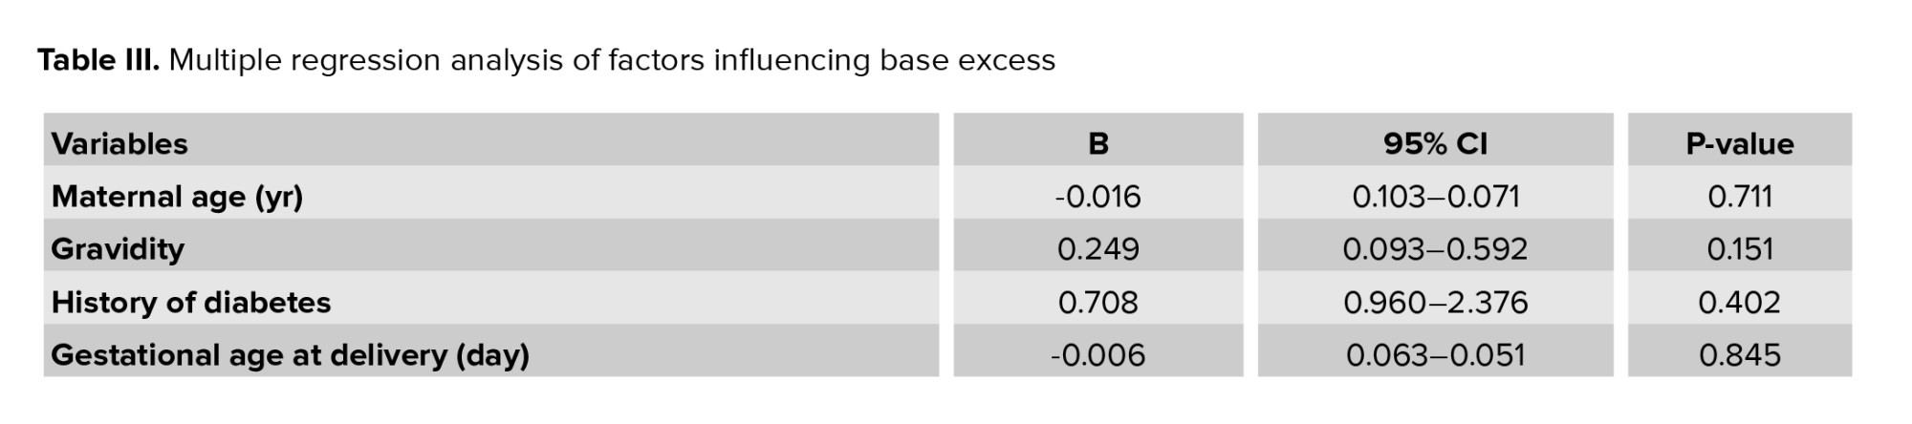Viewport: 1912px width, 424px height.
Task: Click the P-value 0.845 cell
Action: (1739, 355)
